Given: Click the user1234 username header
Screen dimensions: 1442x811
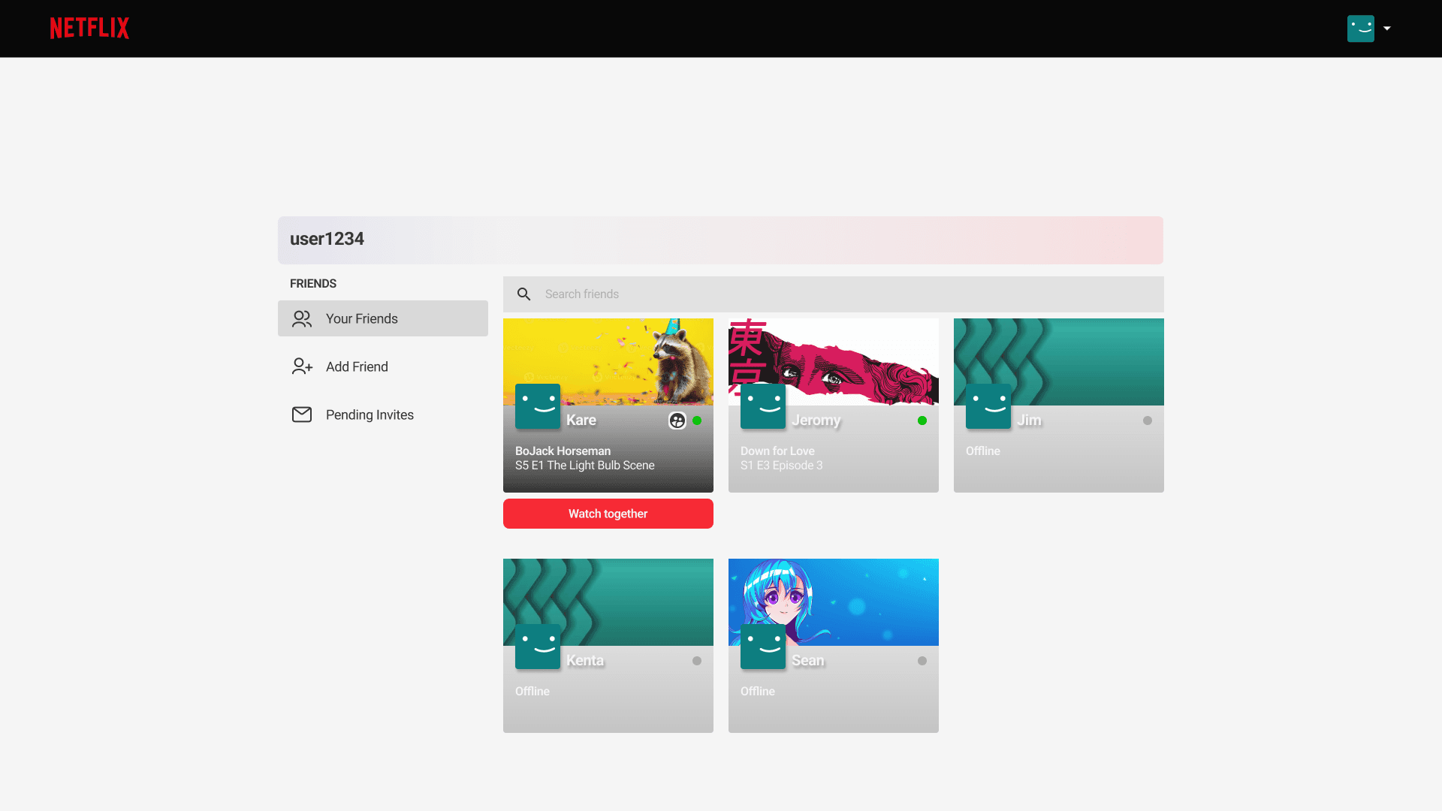Looking at the screenshot, I should (327, 239).
